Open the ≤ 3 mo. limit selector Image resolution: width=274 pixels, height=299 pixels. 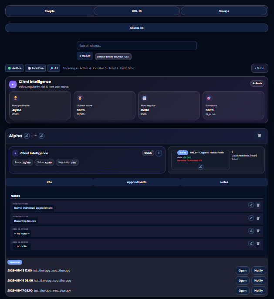[260, 68]
